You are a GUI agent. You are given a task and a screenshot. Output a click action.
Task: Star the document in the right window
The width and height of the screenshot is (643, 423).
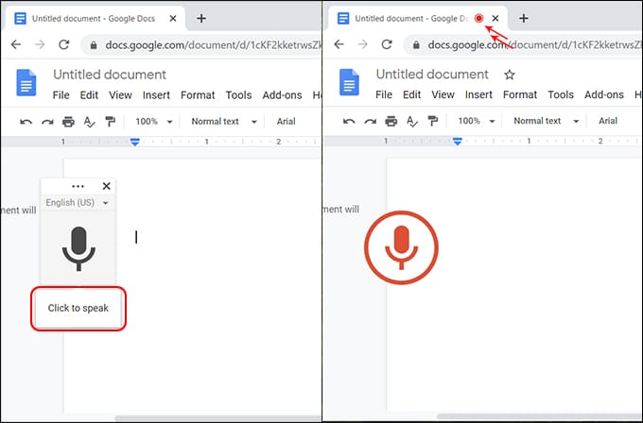(x=510, y=75)
